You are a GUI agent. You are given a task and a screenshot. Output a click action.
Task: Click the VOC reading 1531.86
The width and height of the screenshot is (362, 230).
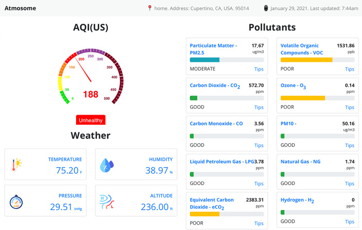(x=346, y=46)
